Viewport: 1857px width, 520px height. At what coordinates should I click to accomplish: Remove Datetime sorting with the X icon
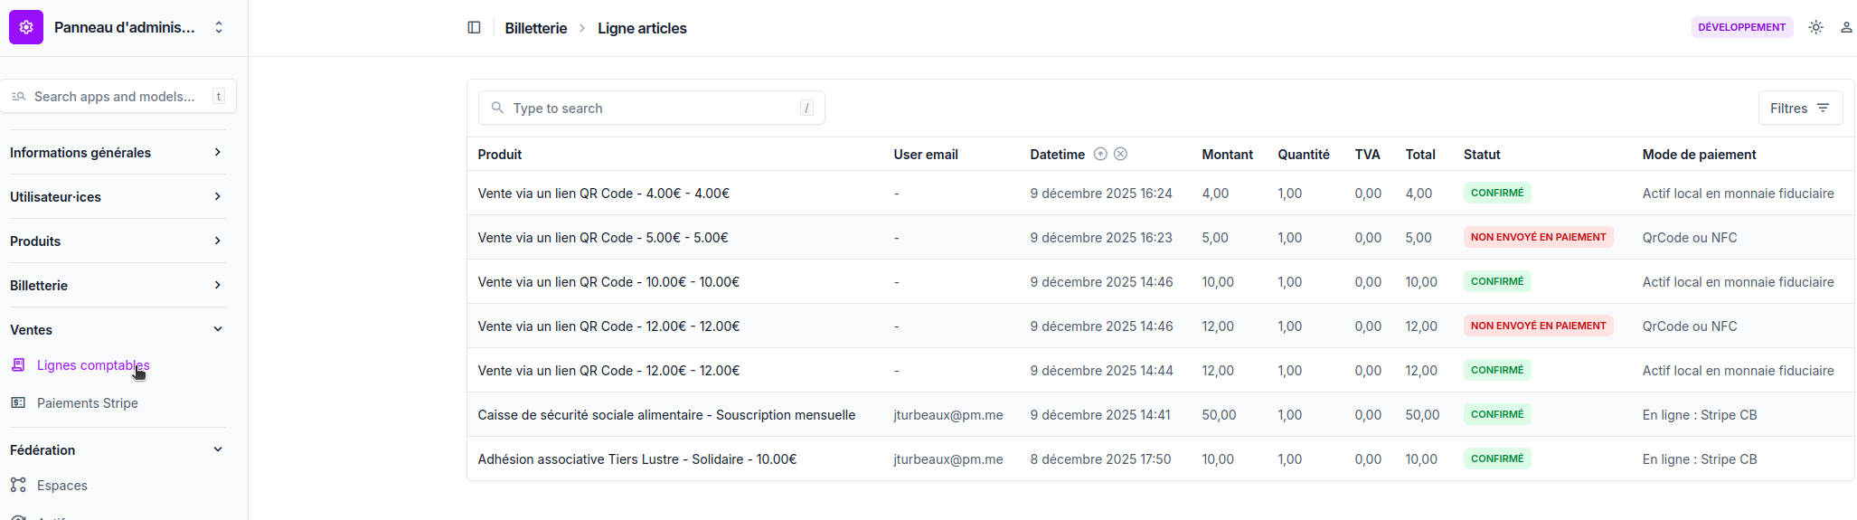coord(1120,155)
